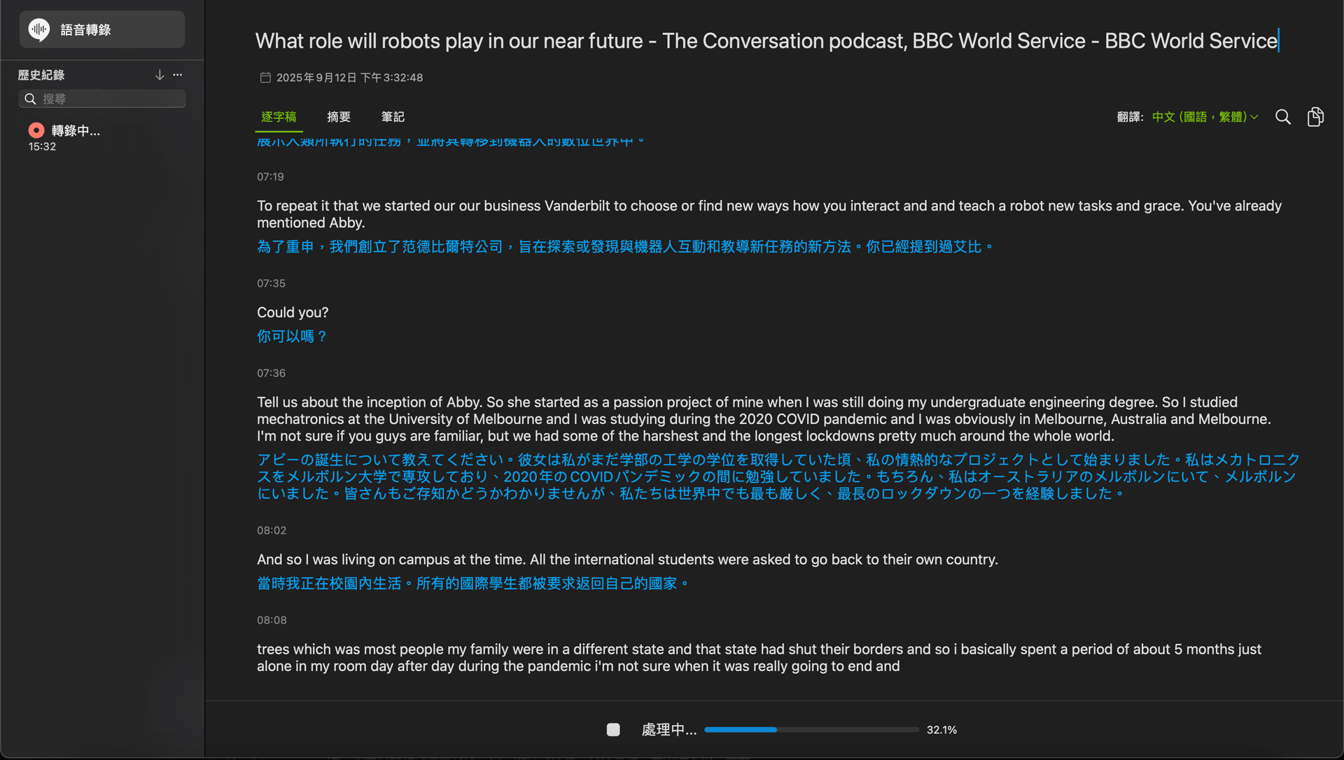Open the history more options ellipsis
Screen dimensions: 1344x760
178,75
